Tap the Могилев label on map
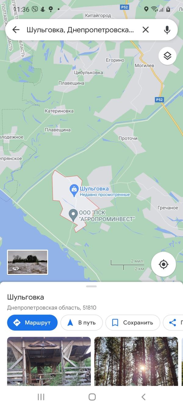 pos(145,65)
